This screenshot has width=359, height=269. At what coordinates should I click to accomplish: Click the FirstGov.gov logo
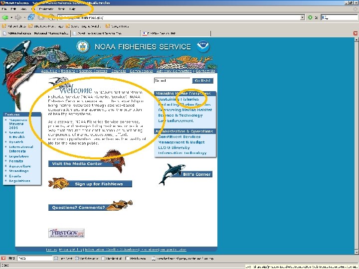point(66,233)
